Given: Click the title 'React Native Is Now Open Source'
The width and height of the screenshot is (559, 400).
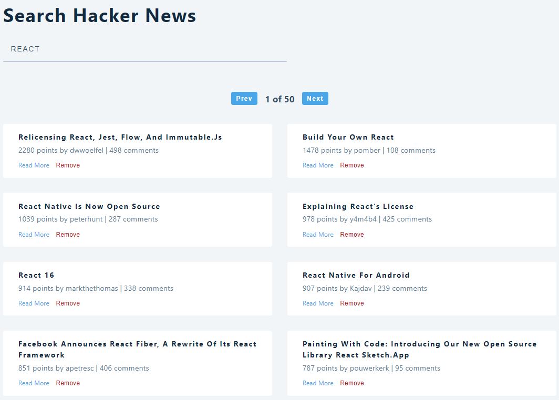Looking at the screenshot, I should [89, 207].
